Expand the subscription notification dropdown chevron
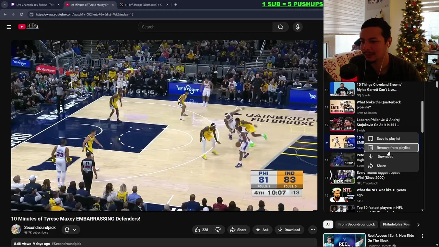Screen dimensions: 439x247 pyautogui.click(x=74, y=230)
